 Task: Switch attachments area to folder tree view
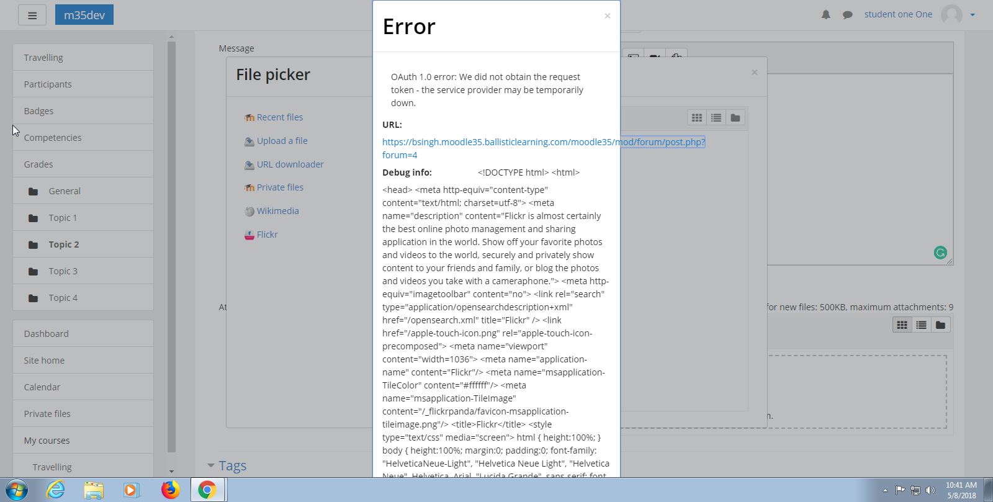[x=941, y=325]
